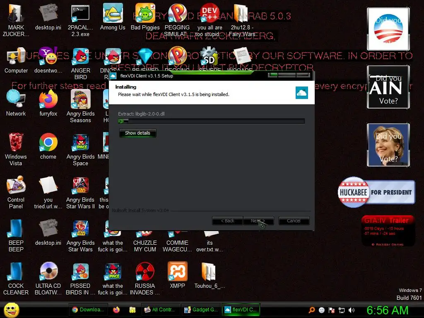Image resolution: width=424 pixels, height=318 pixels.
Task: Click Show details in flexVDI setup
Action: point(137,133)
